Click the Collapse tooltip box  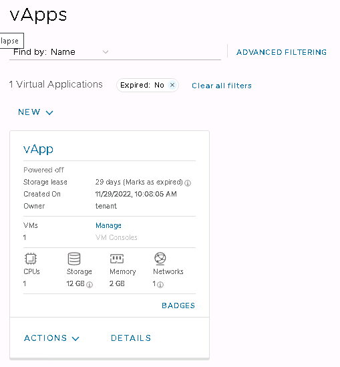click(12, 41)
